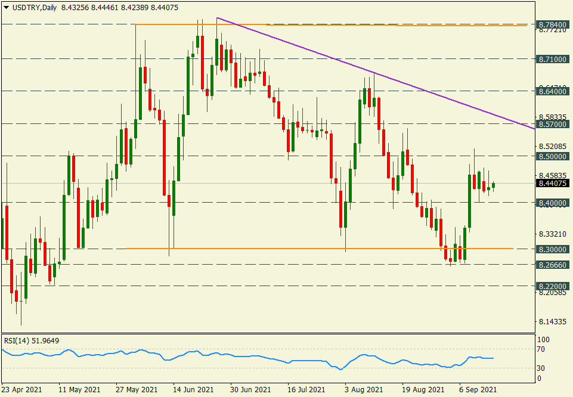Select the lower orange support line at 8.30
Viewport: 573px width, 397px height.
319,249
